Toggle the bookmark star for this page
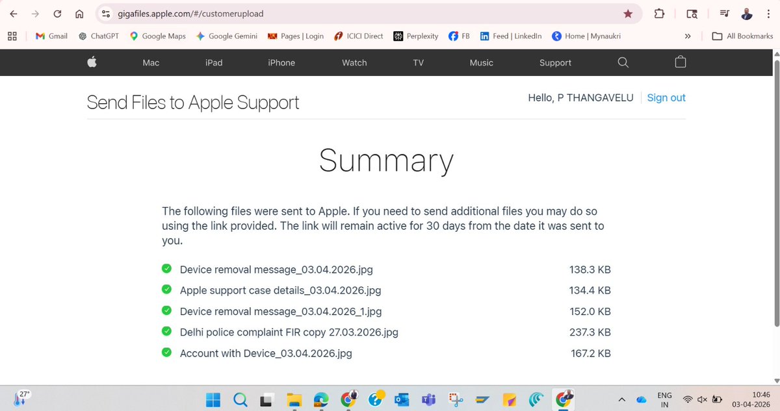Image resolution: width=780 pixels, height=411 pixels. tap(627, 14)
